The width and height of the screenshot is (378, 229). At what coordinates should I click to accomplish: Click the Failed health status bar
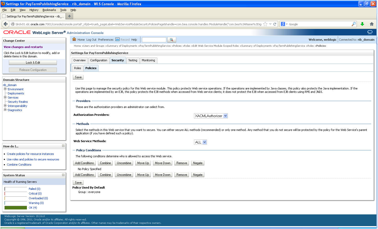pyautogui.click(x=16, y=189)
